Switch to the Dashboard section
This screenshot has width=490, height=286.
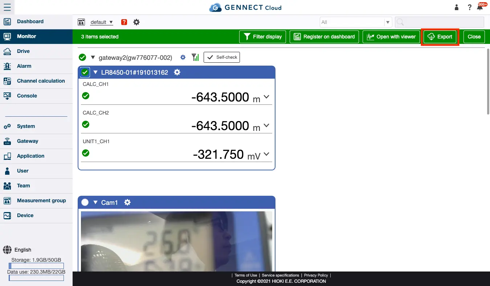30,21
